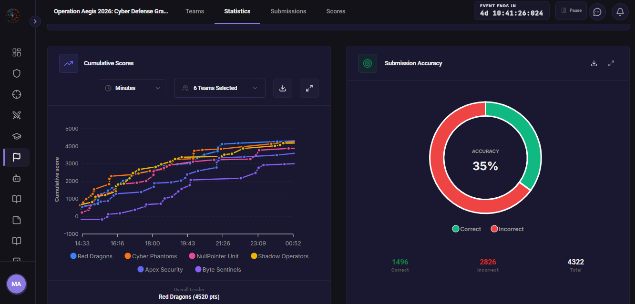Open the 6 Teams Selected dropdown
635x304 pixels.
(220, 88)
